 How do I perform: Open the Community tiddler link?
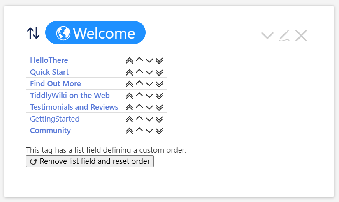click(50, 131)
